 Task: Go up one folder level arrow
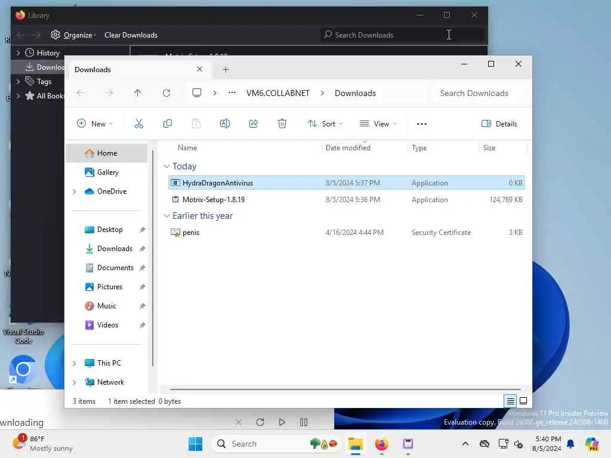138,93
